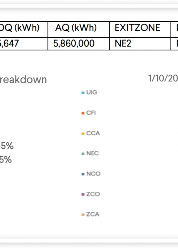Screen dimensions: 178x248
Task: Select the NE2 exit zone cell
Action: coord(140,44)
